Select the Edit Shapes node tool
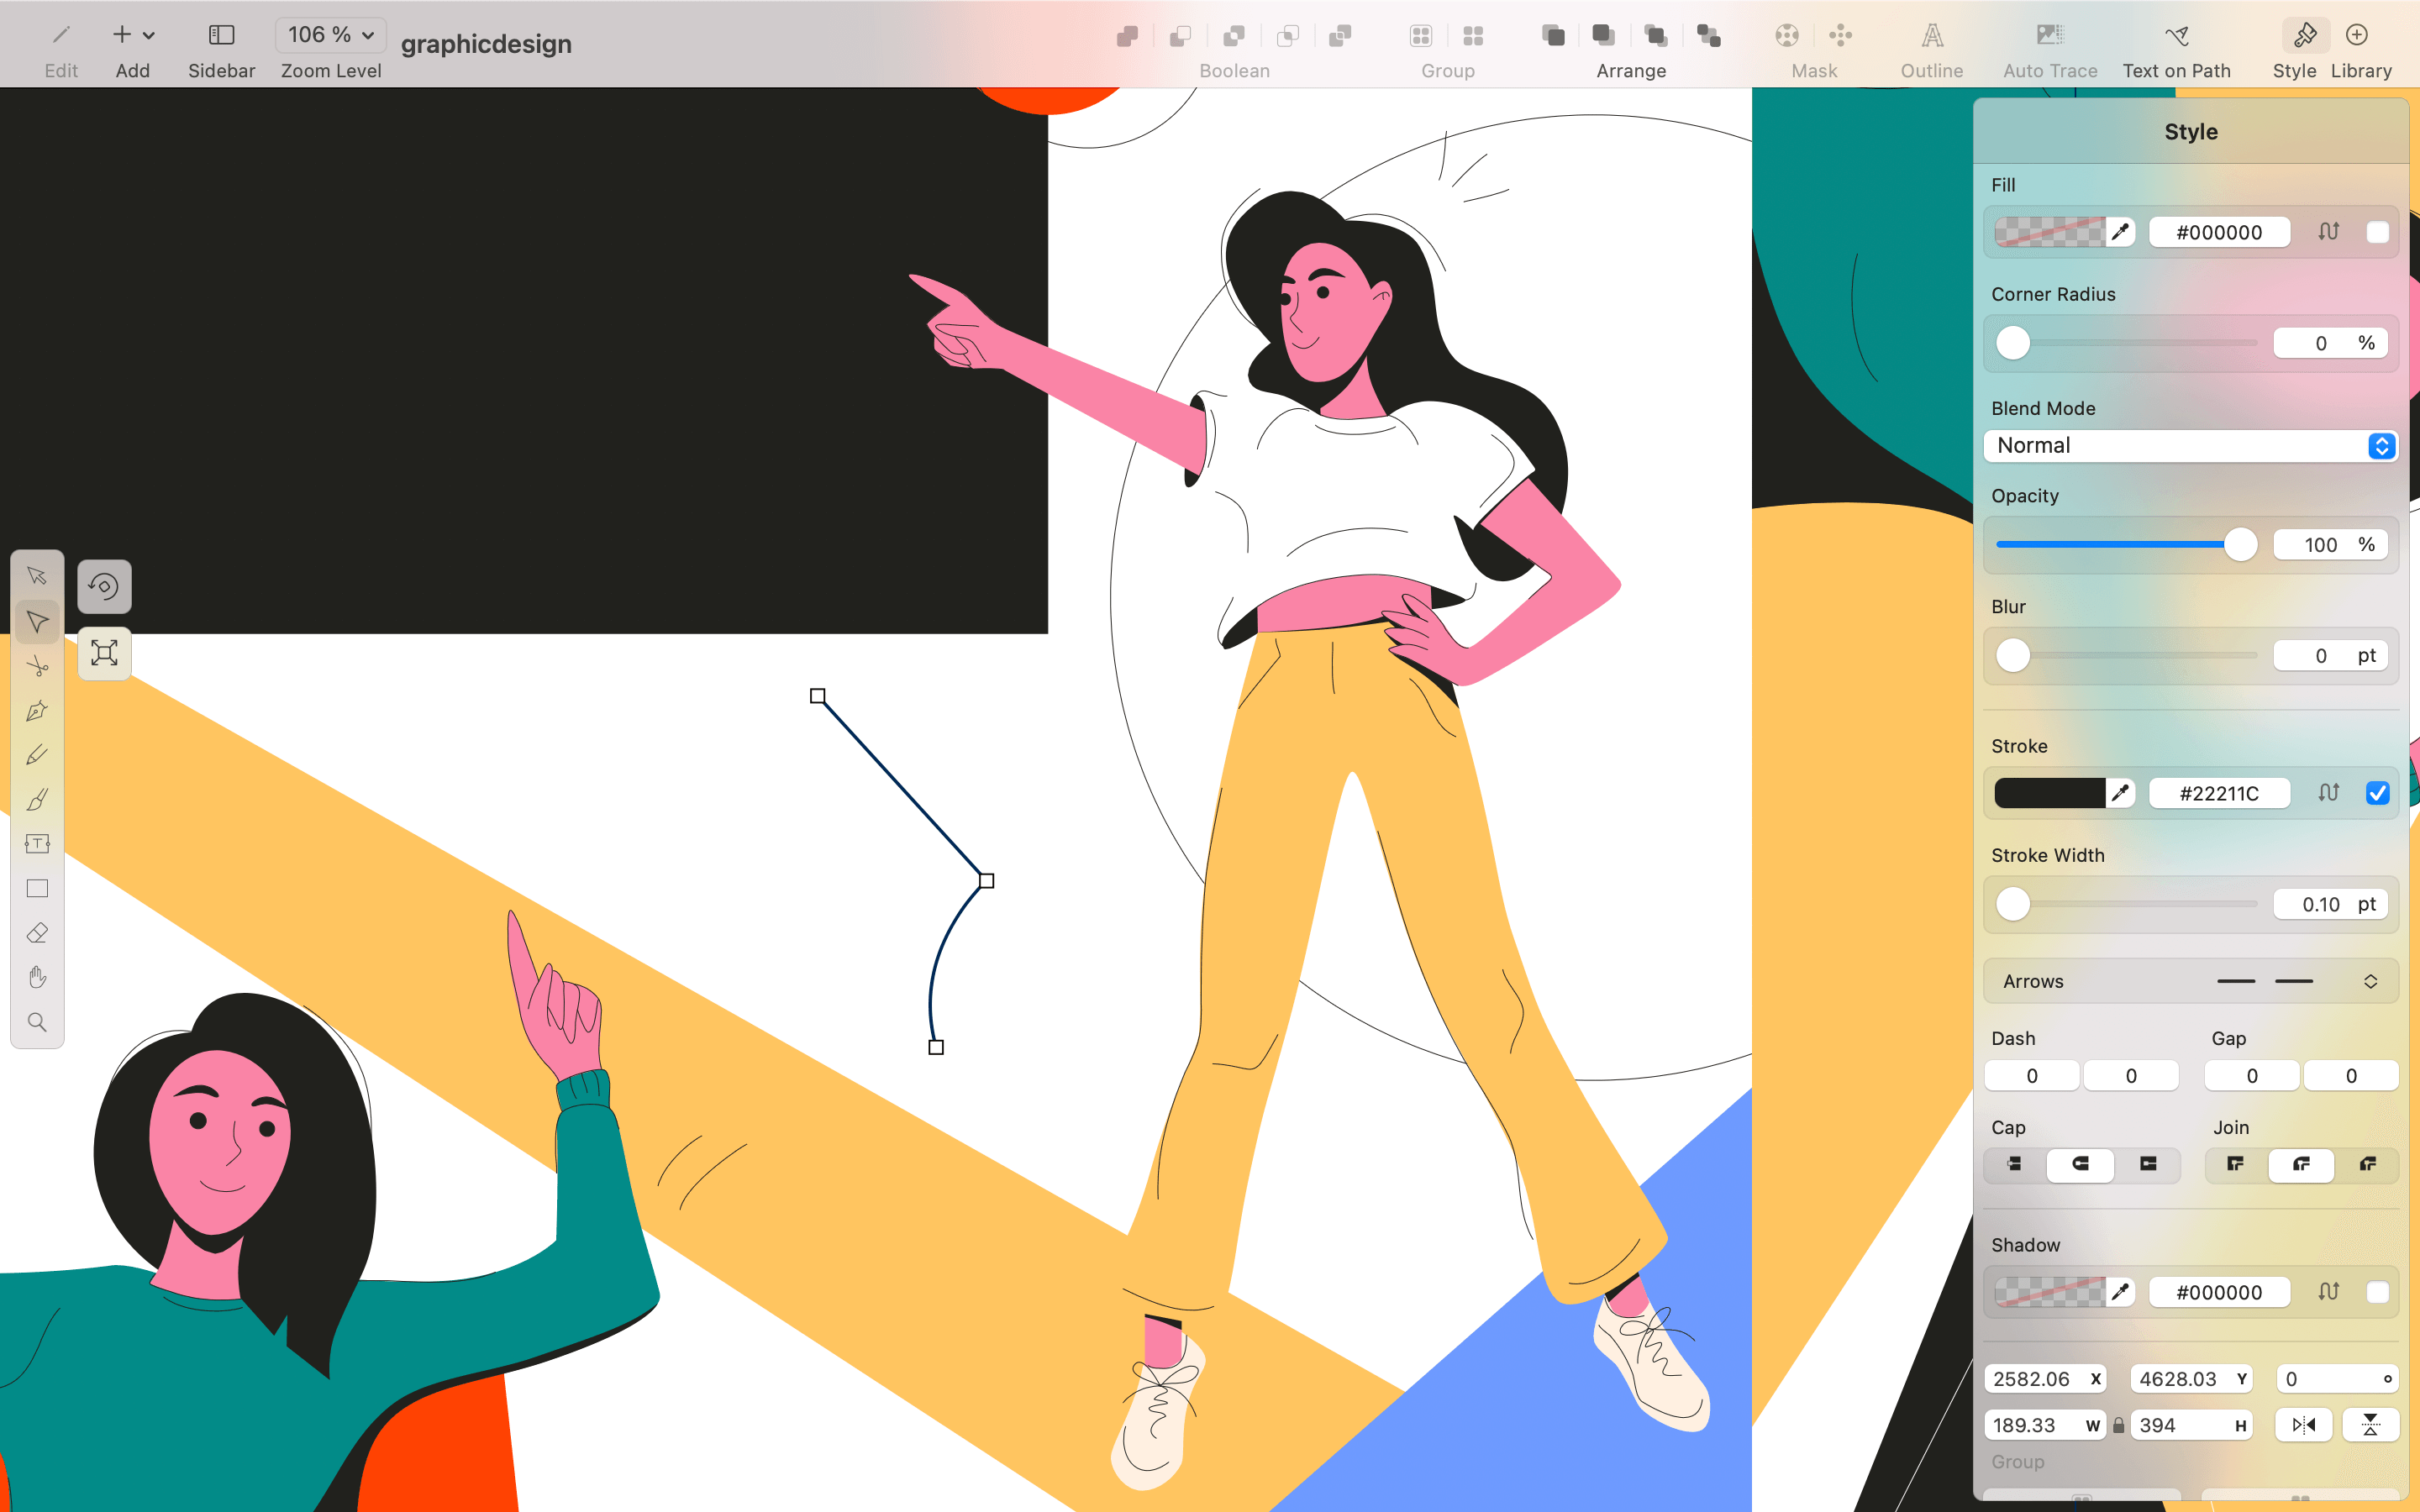The width and height of the screenshot is (2420, 1512). [x=37, y=621]
